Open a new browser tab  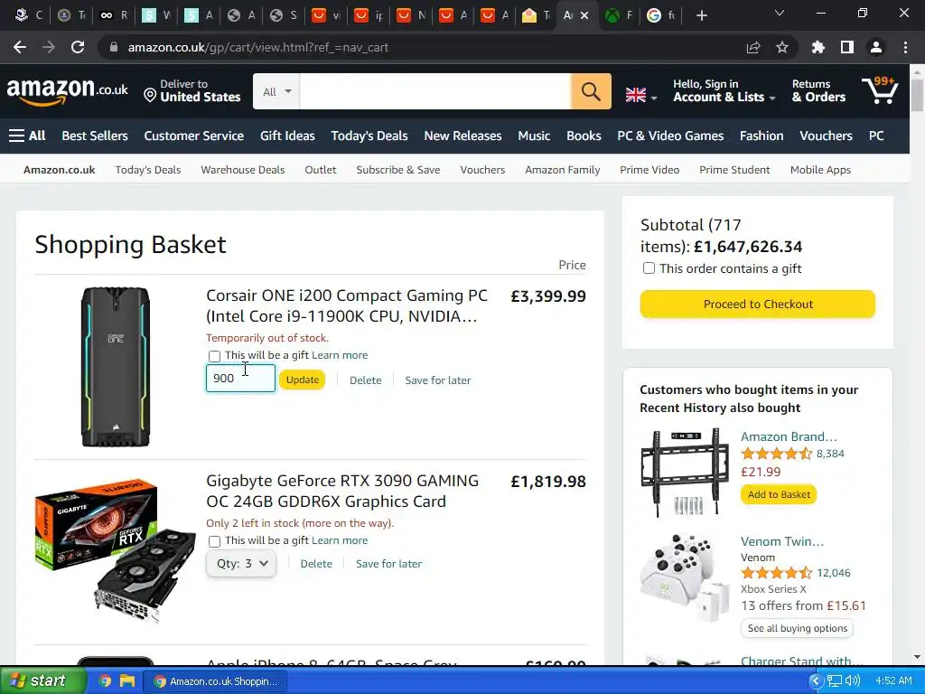pyautogui.click(x=701, y=15)
